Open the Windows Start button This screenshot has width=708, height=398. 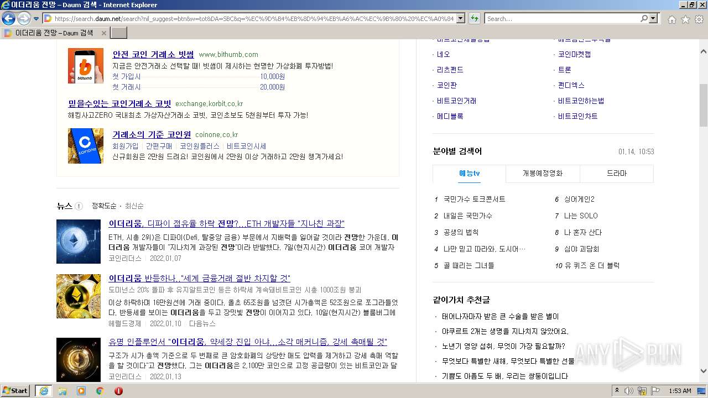(x=15, y=391)
